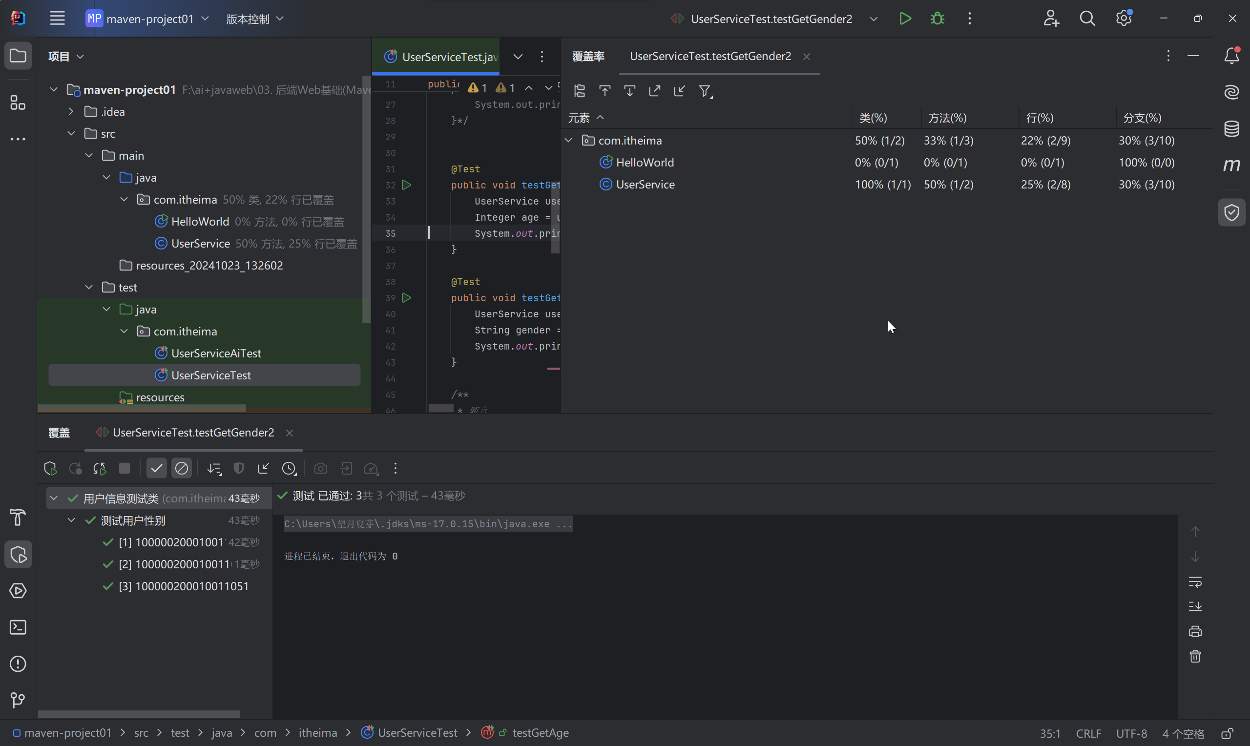Open the Database tool window
Viewport: 1250px width, 746px height.
point(1231,129)
